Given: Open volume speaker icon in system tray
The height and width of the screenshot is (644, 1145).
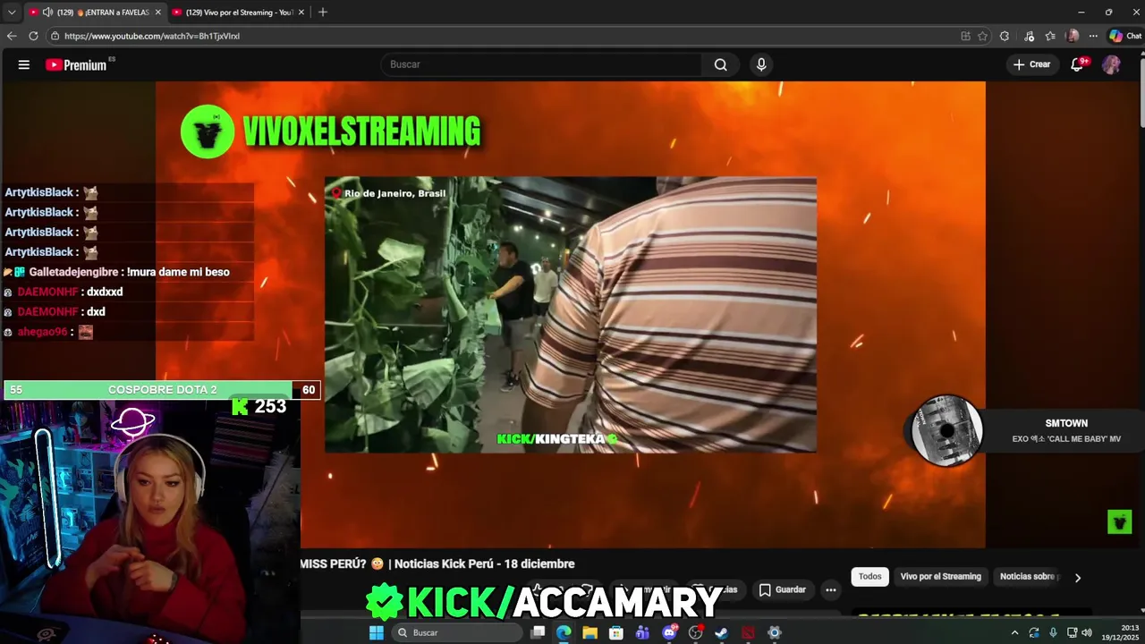Looking at the screenshot, I should (1087, 632).
